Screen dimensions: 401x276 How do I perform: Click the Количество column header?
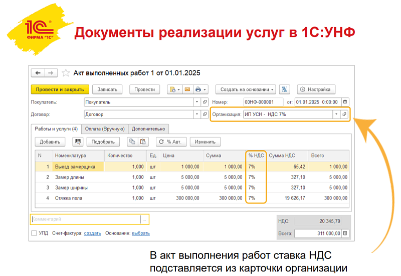pyautogui.click(x=125, y=155)
